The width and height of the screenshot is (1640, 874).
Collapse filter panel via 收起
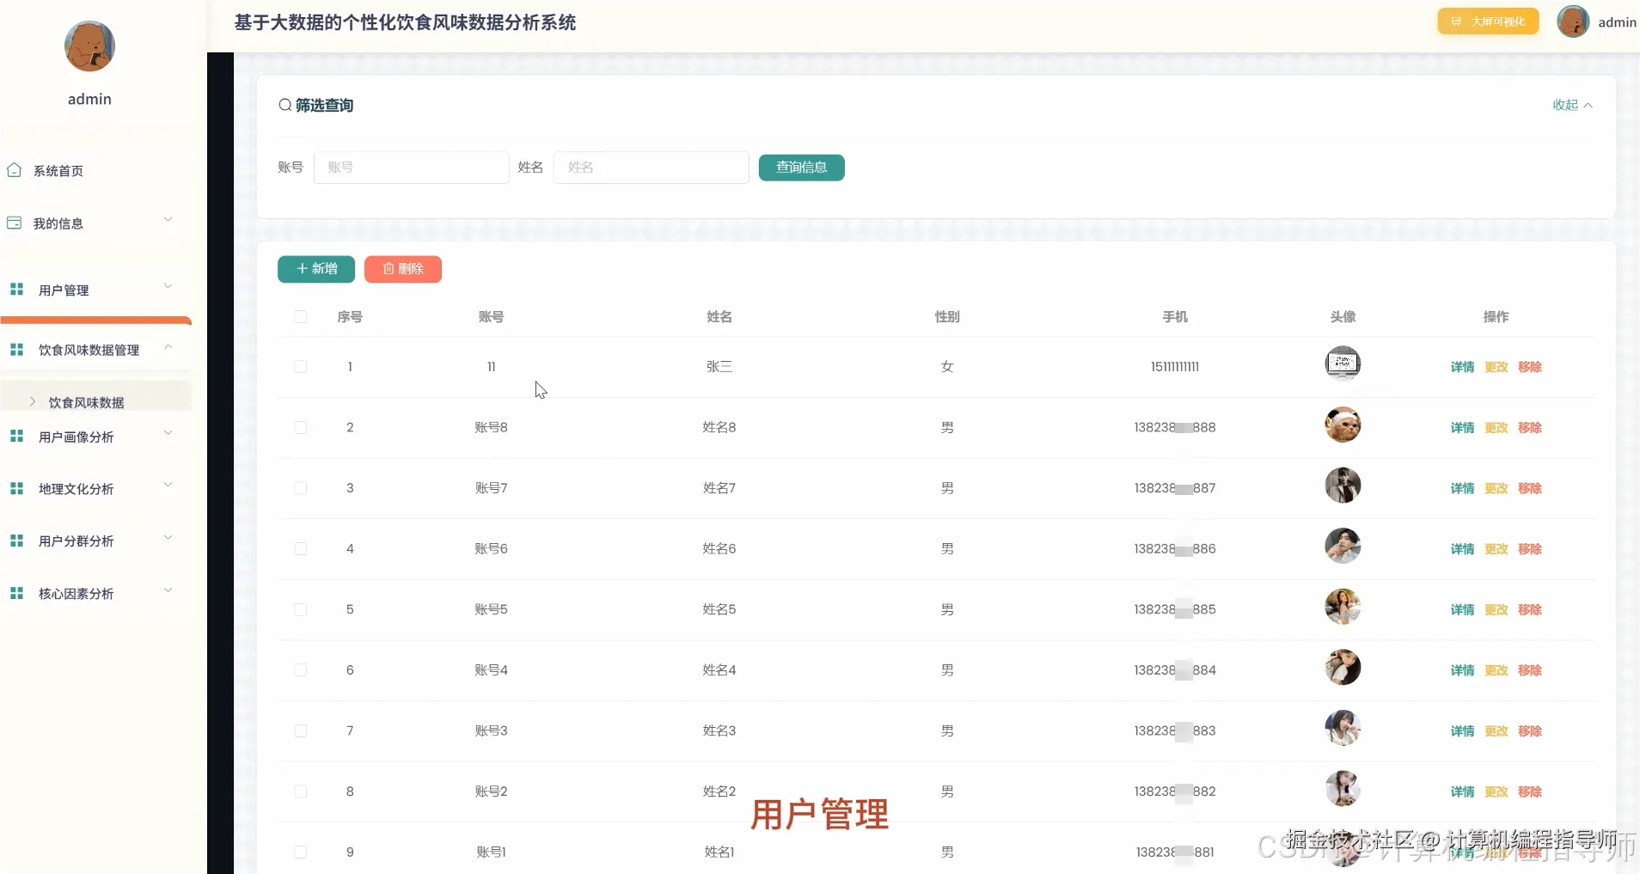tap(1572, 105)
